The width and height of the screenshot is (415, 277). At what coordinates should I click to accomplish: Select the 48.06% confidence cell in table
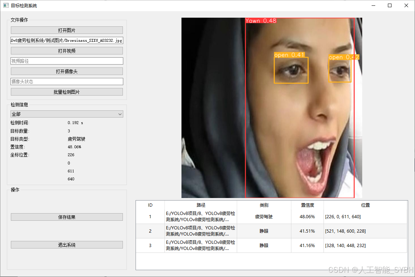[x=307, y=216]
